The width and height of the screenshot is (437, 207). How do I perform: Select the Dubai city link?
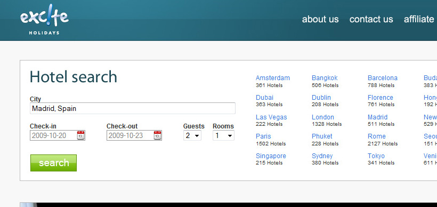pyautogui.click(x=264, y=98)
